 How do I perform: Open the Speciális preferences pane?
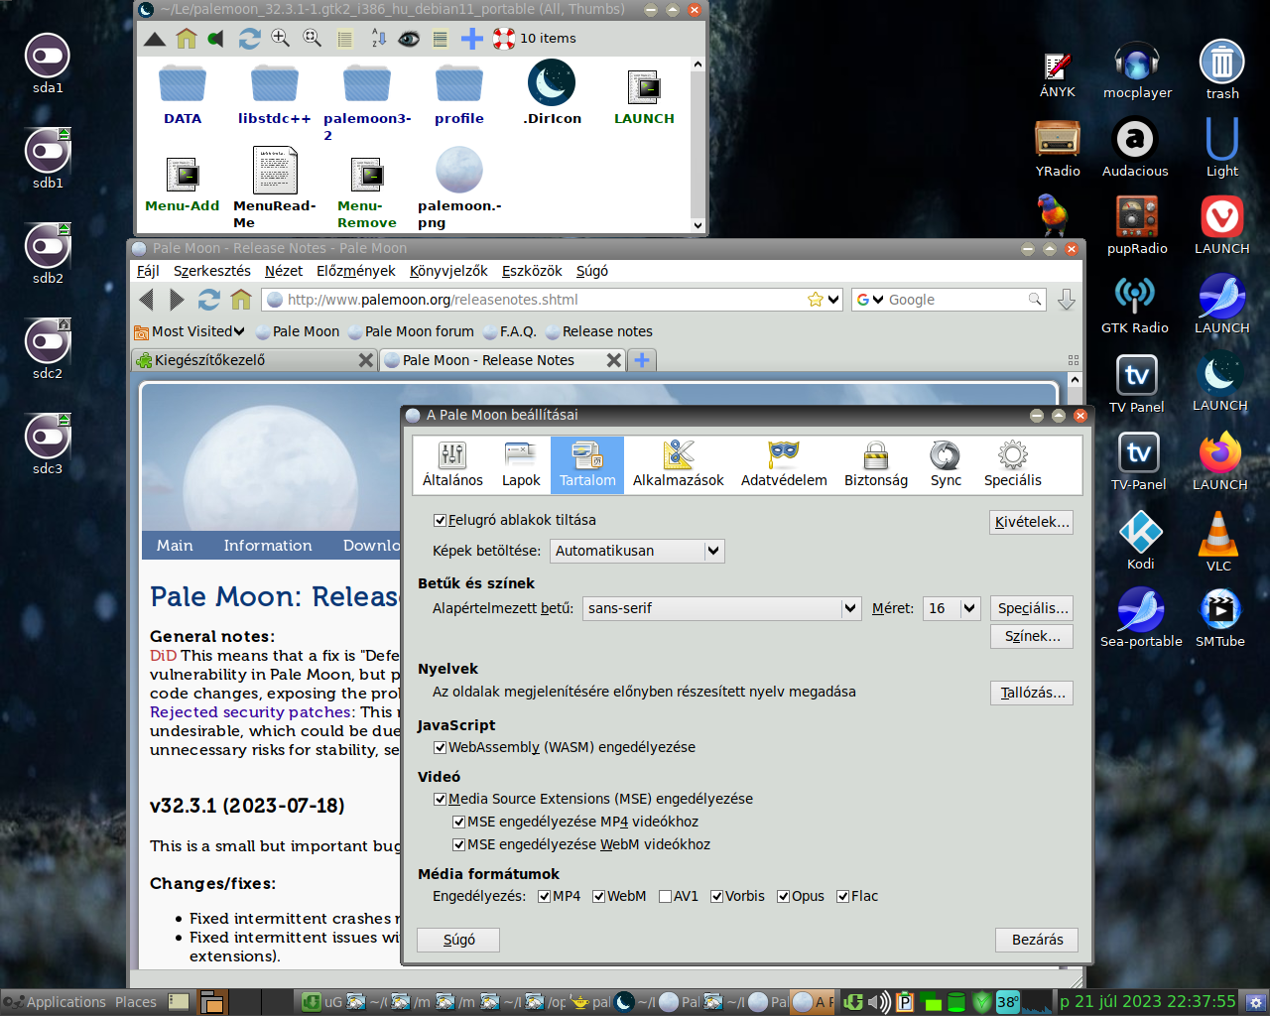click(1012, 464)
